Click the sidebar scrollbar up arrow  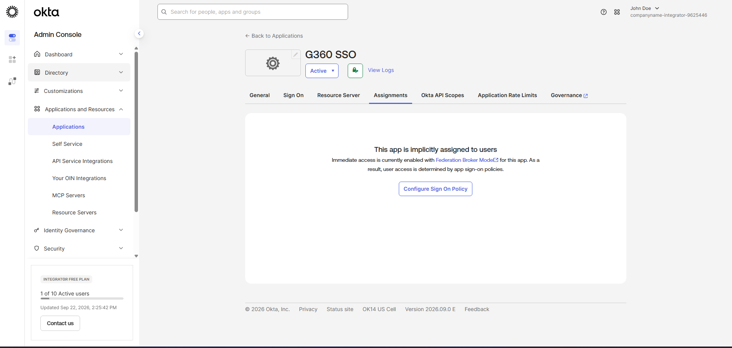pos(136,48)
